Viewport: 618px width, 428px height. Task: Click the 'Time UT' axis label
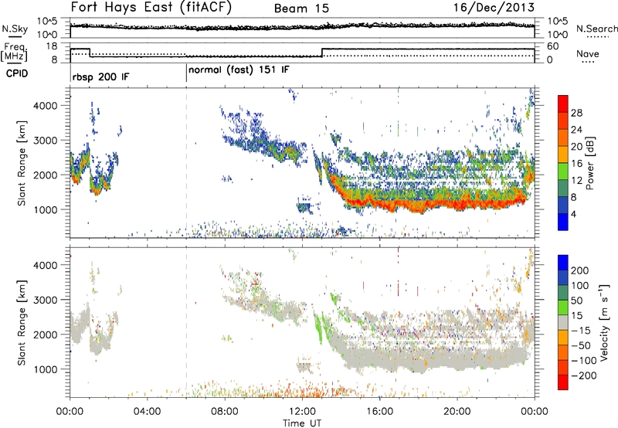302,423
